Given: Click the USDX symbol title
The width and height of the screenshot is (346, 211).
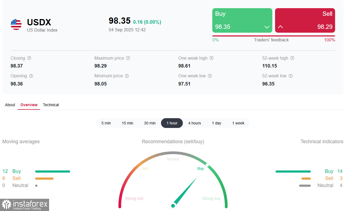Looking at the screenshot, I should [39, 22].
